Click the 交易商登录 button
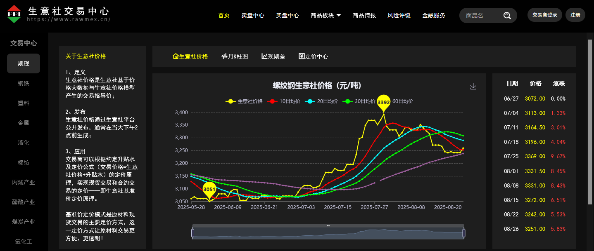594x251 pixels. [x=545, y=15]
